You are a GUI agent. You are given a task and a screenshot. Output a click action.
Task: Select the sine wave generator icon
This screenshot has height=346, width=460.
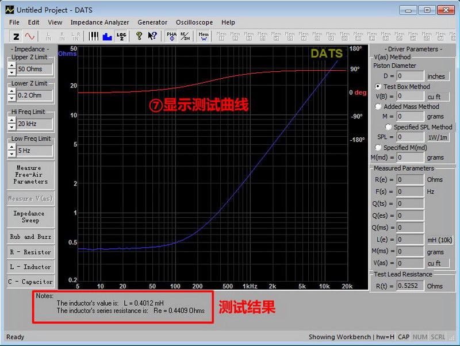[29, 36]
